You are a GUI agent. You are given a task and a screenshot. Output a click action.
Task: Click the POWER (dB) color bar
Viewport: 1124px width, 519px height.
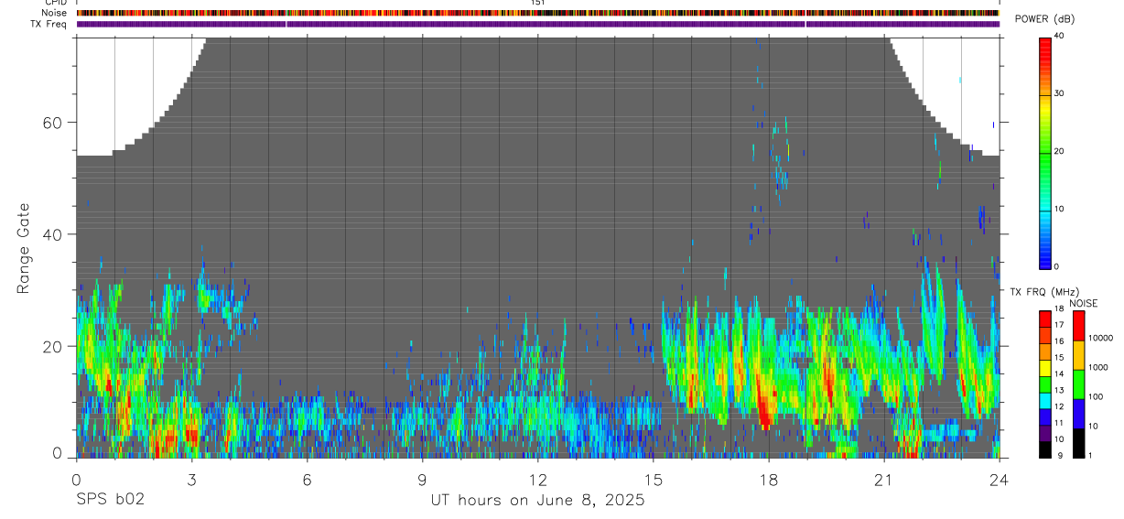(x=1045, y=152)
